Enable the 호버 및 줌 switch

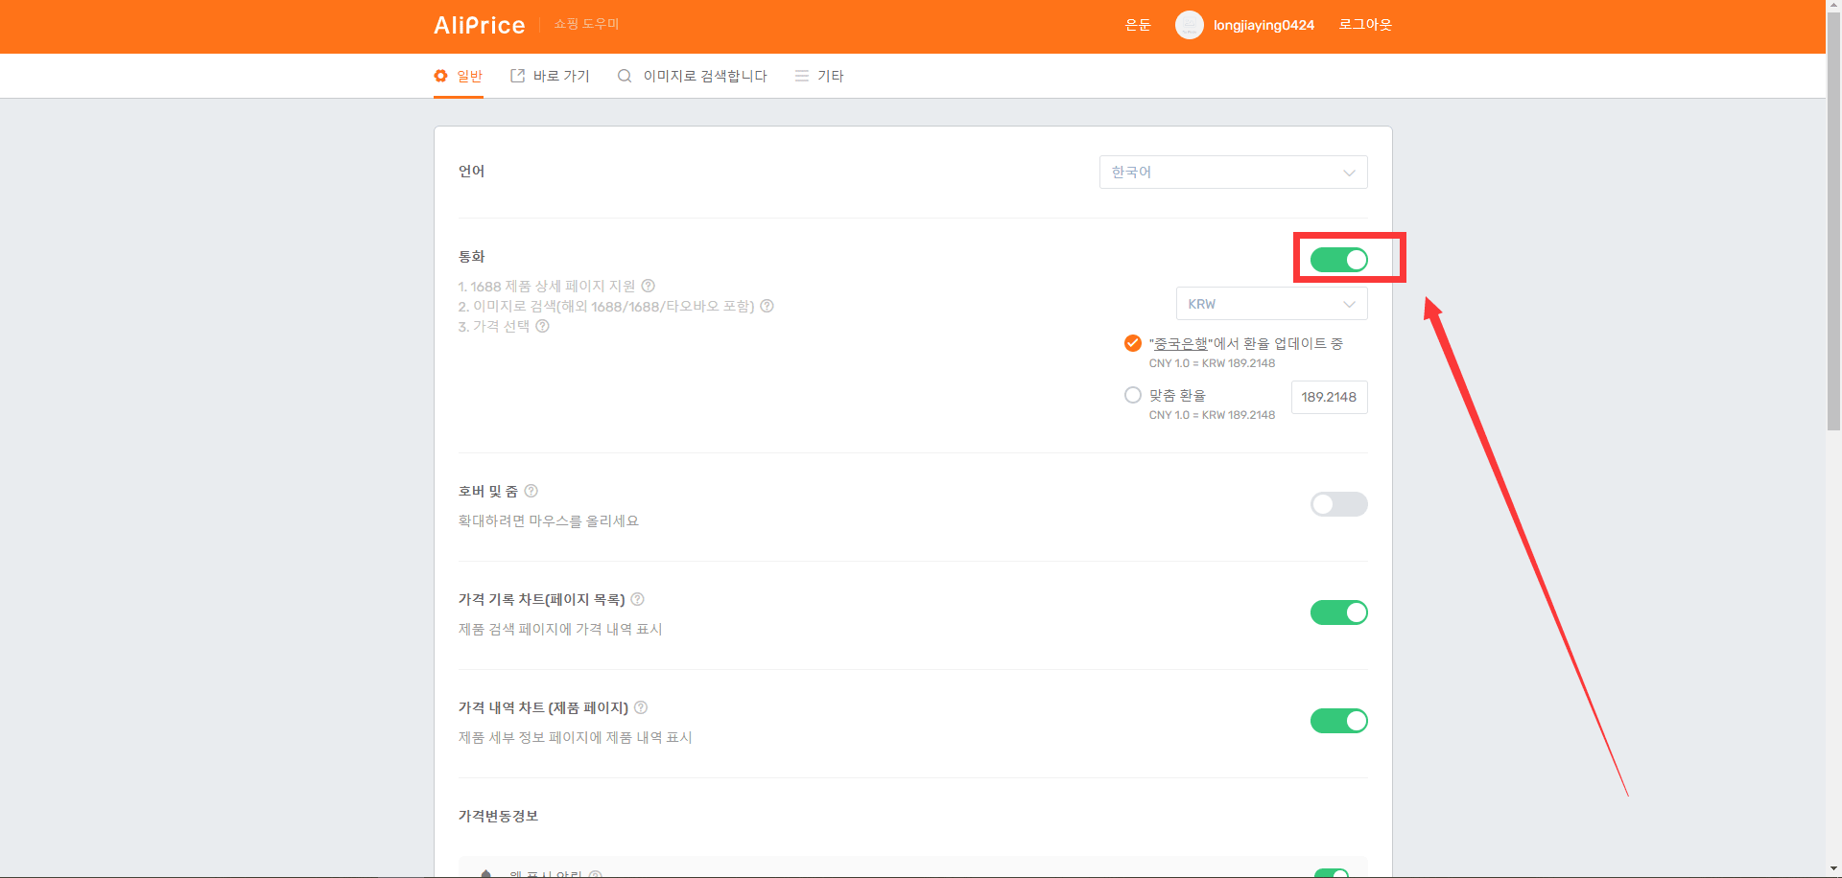[x=1339, y=504]
